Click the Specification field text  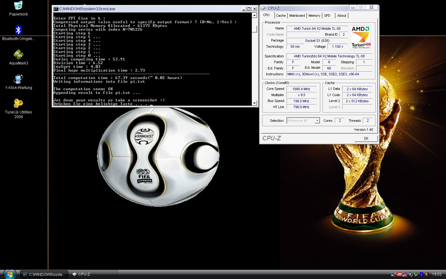coord(329,56)
